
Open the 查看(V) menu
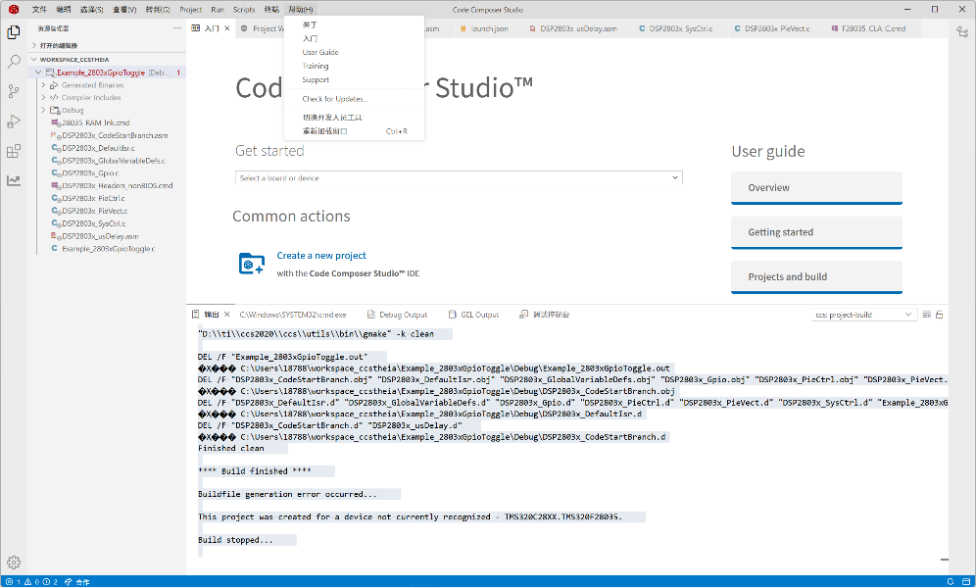click(x=124, y=10)
